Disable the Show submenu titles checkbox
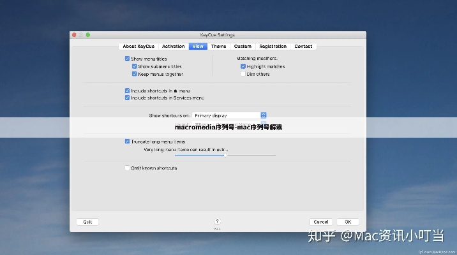The image size is (457, 255). pos(135,66)
